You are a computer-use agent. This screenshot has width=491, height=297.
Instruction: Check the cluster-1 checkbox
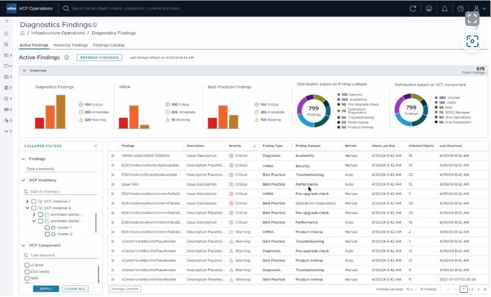47,228
